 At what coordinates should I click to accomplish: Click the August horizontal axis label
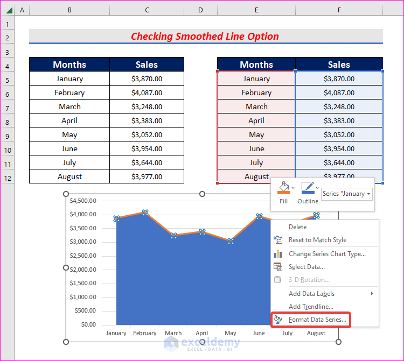[316, 333]
